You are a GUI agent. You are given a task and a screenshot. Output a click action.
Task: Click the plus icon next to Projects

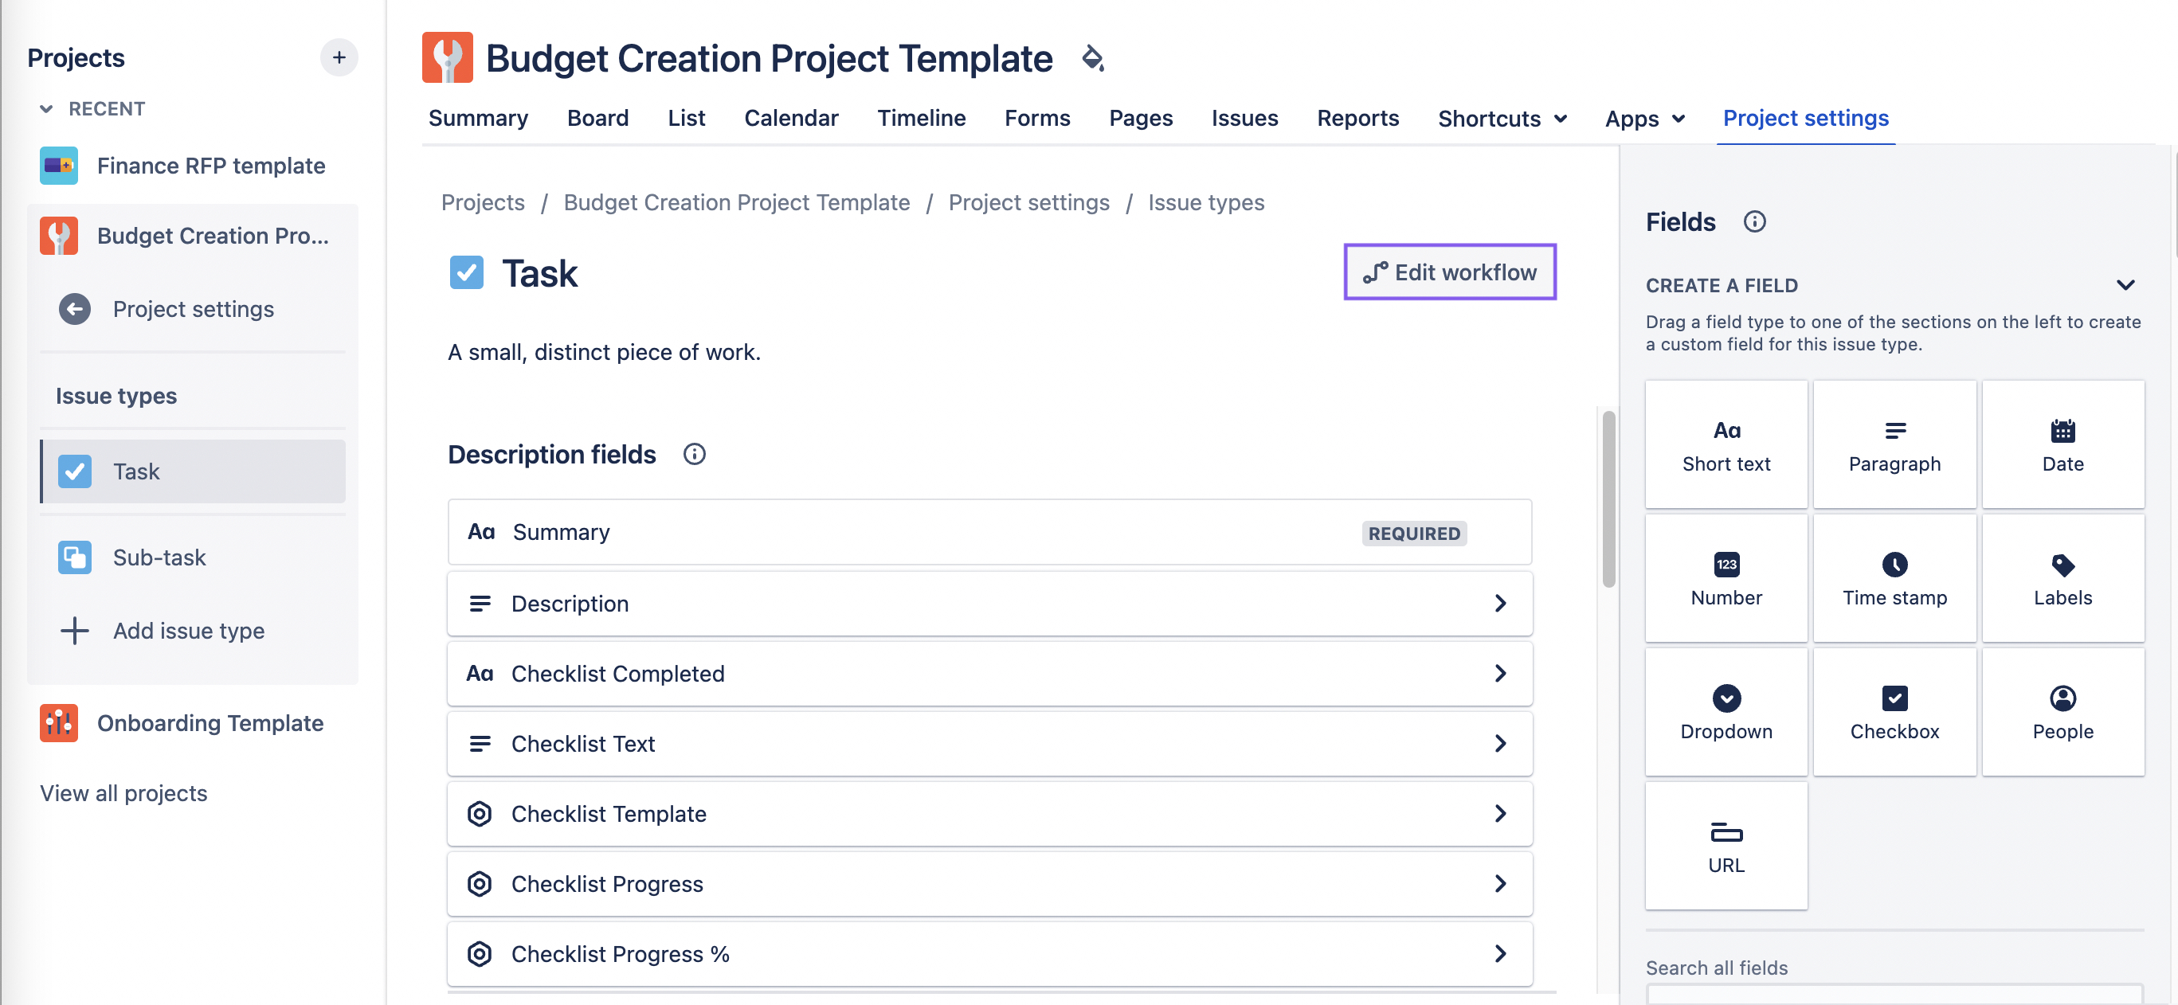coord(339,57)
